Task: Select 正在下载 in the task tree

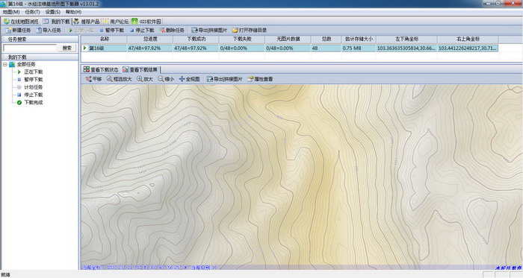Action: [34, 72]
